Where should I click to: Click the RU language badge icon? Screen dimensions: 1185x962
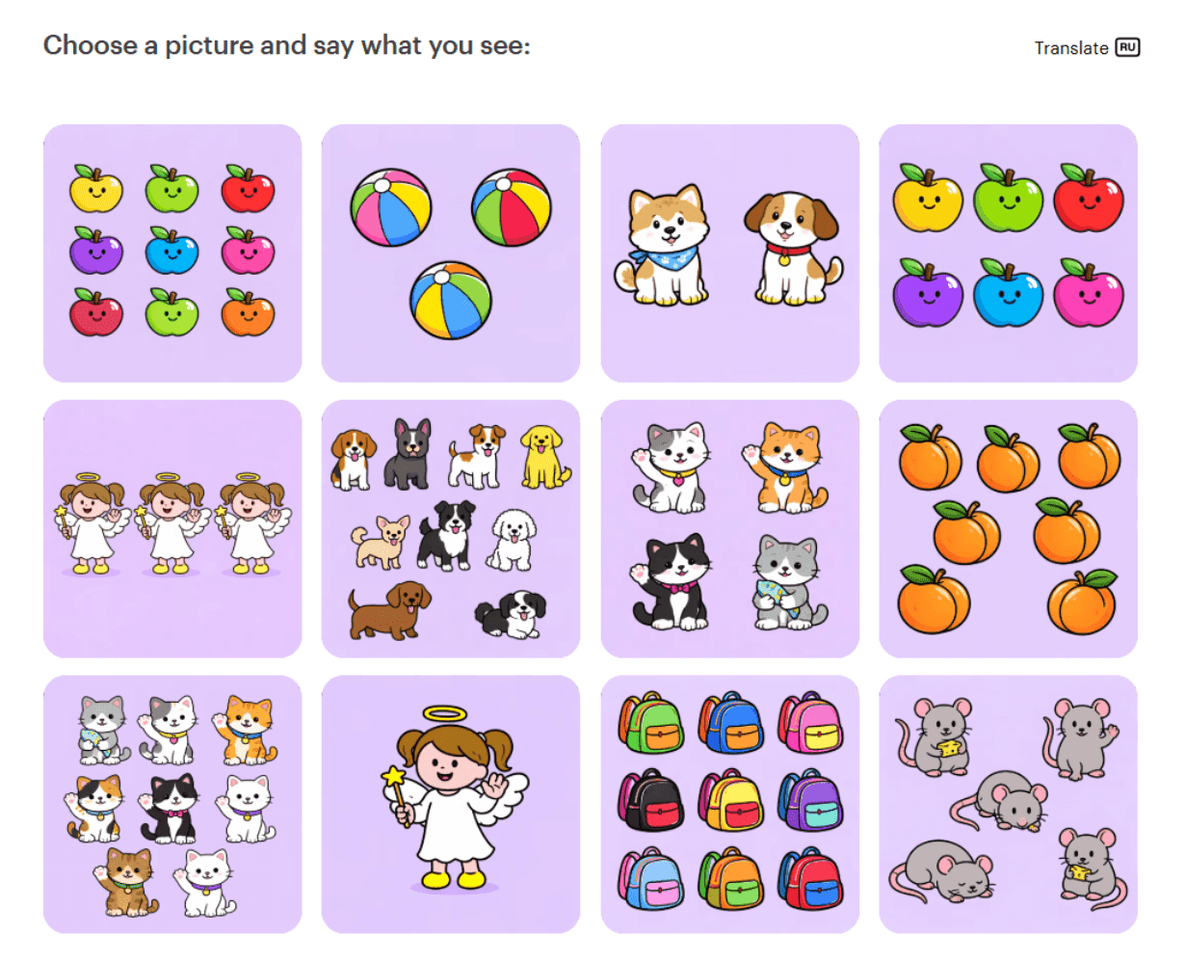click(1127, 47)
